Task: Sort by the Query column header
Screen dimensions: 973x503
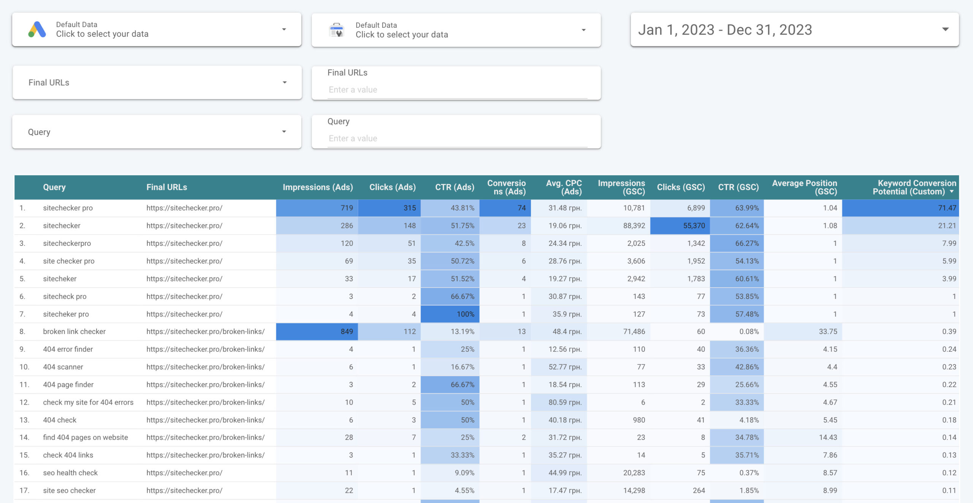Action: click(54, 187)
